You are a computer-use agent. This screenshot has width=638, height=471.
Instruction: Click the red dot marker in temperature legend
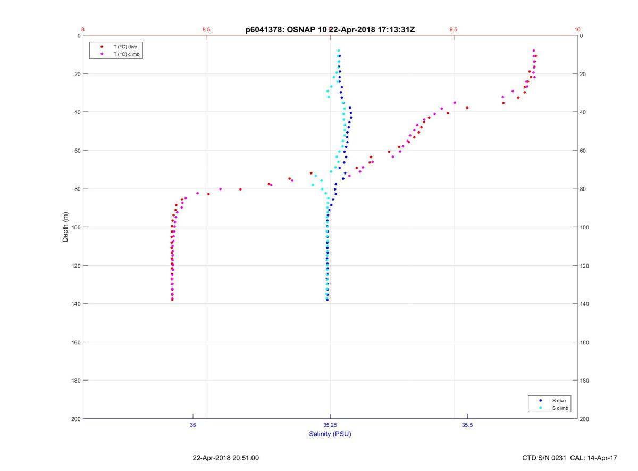coord(102,47)
